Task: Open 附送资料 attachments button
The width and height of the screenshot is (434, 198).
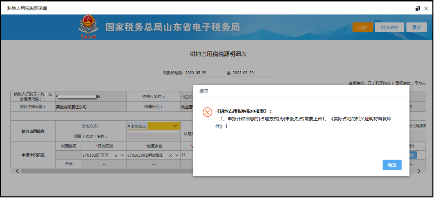Action: 389,27
